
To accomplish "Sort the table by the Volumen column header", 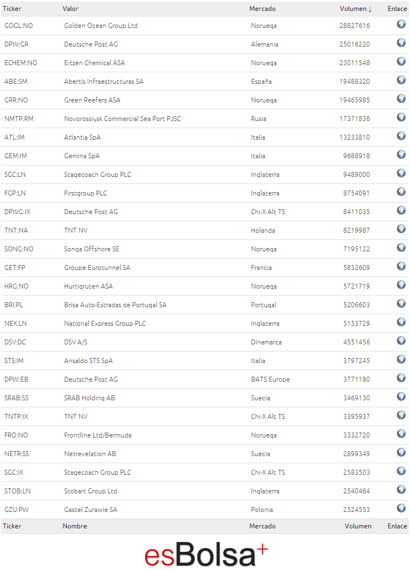I will [x=355, y=9].
